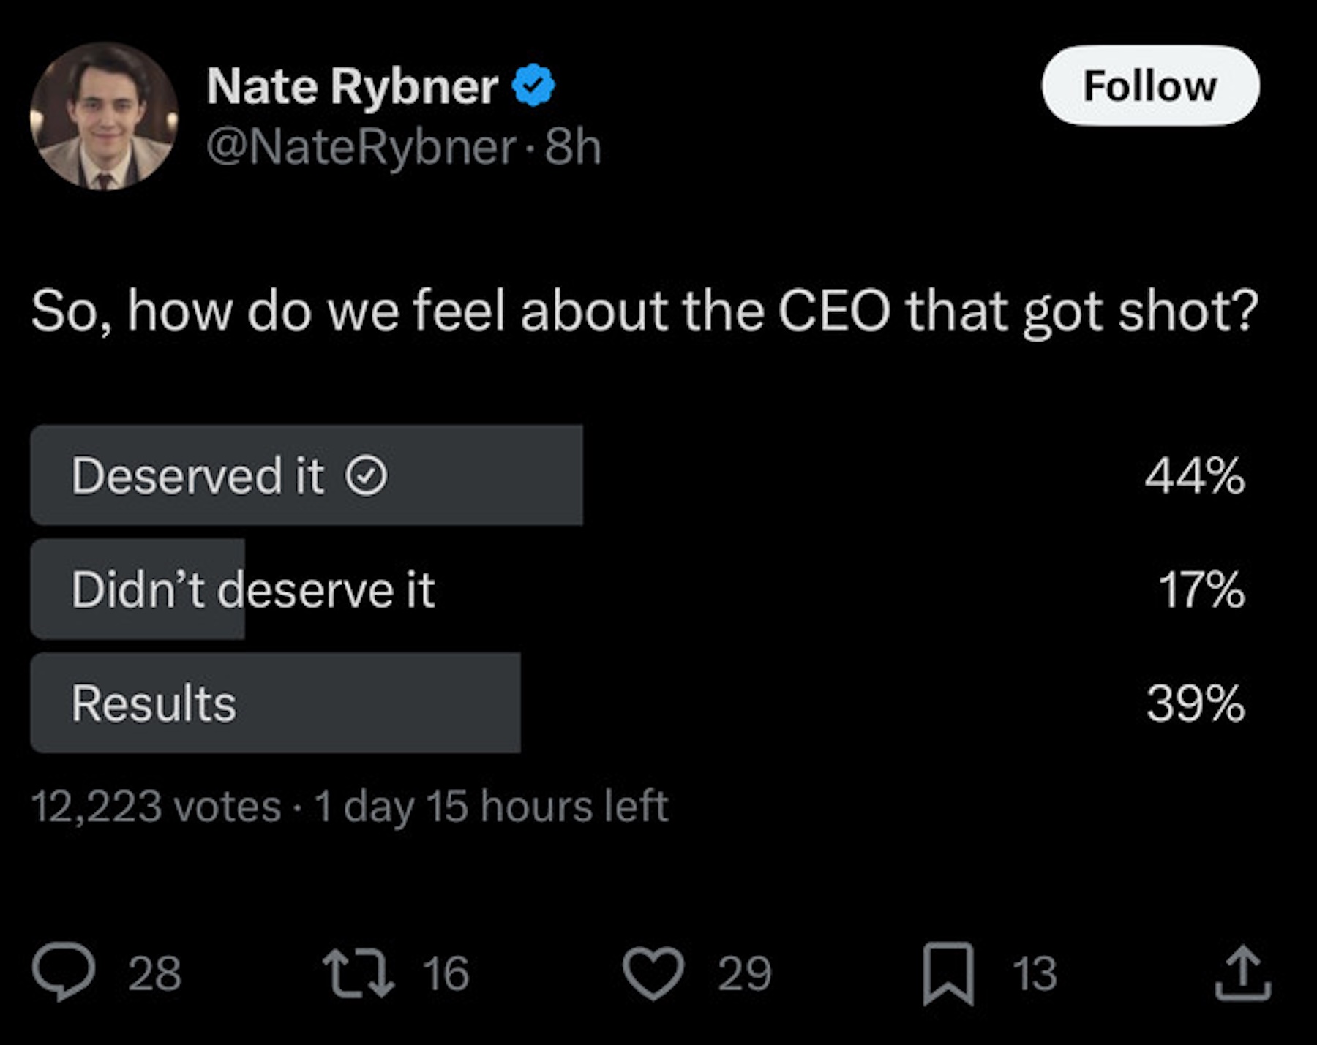Open the 8h timestamp link
The width and height of the screenshot is (1317, 1045).
(x=573, y=147)
